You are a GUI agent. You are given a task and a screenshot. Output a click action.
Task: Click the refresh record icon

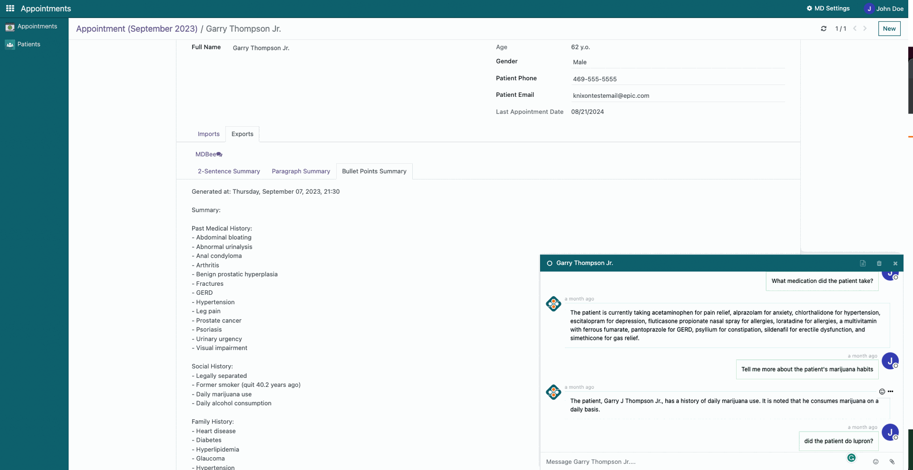pyautogui.click(x=824, y=28)
